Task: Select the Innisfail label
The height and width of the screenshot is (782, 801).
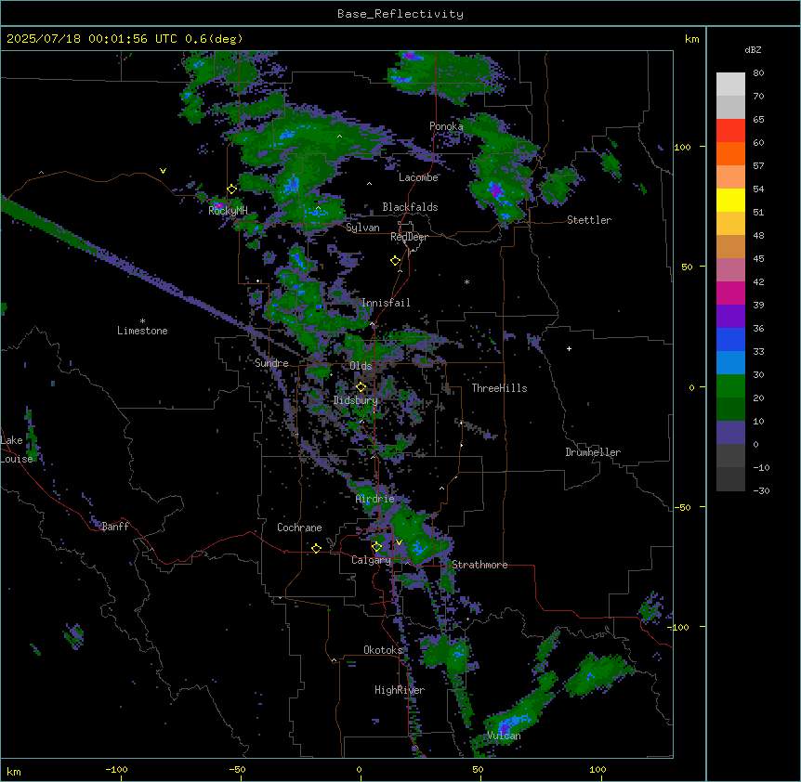Action: pos(386,303)
